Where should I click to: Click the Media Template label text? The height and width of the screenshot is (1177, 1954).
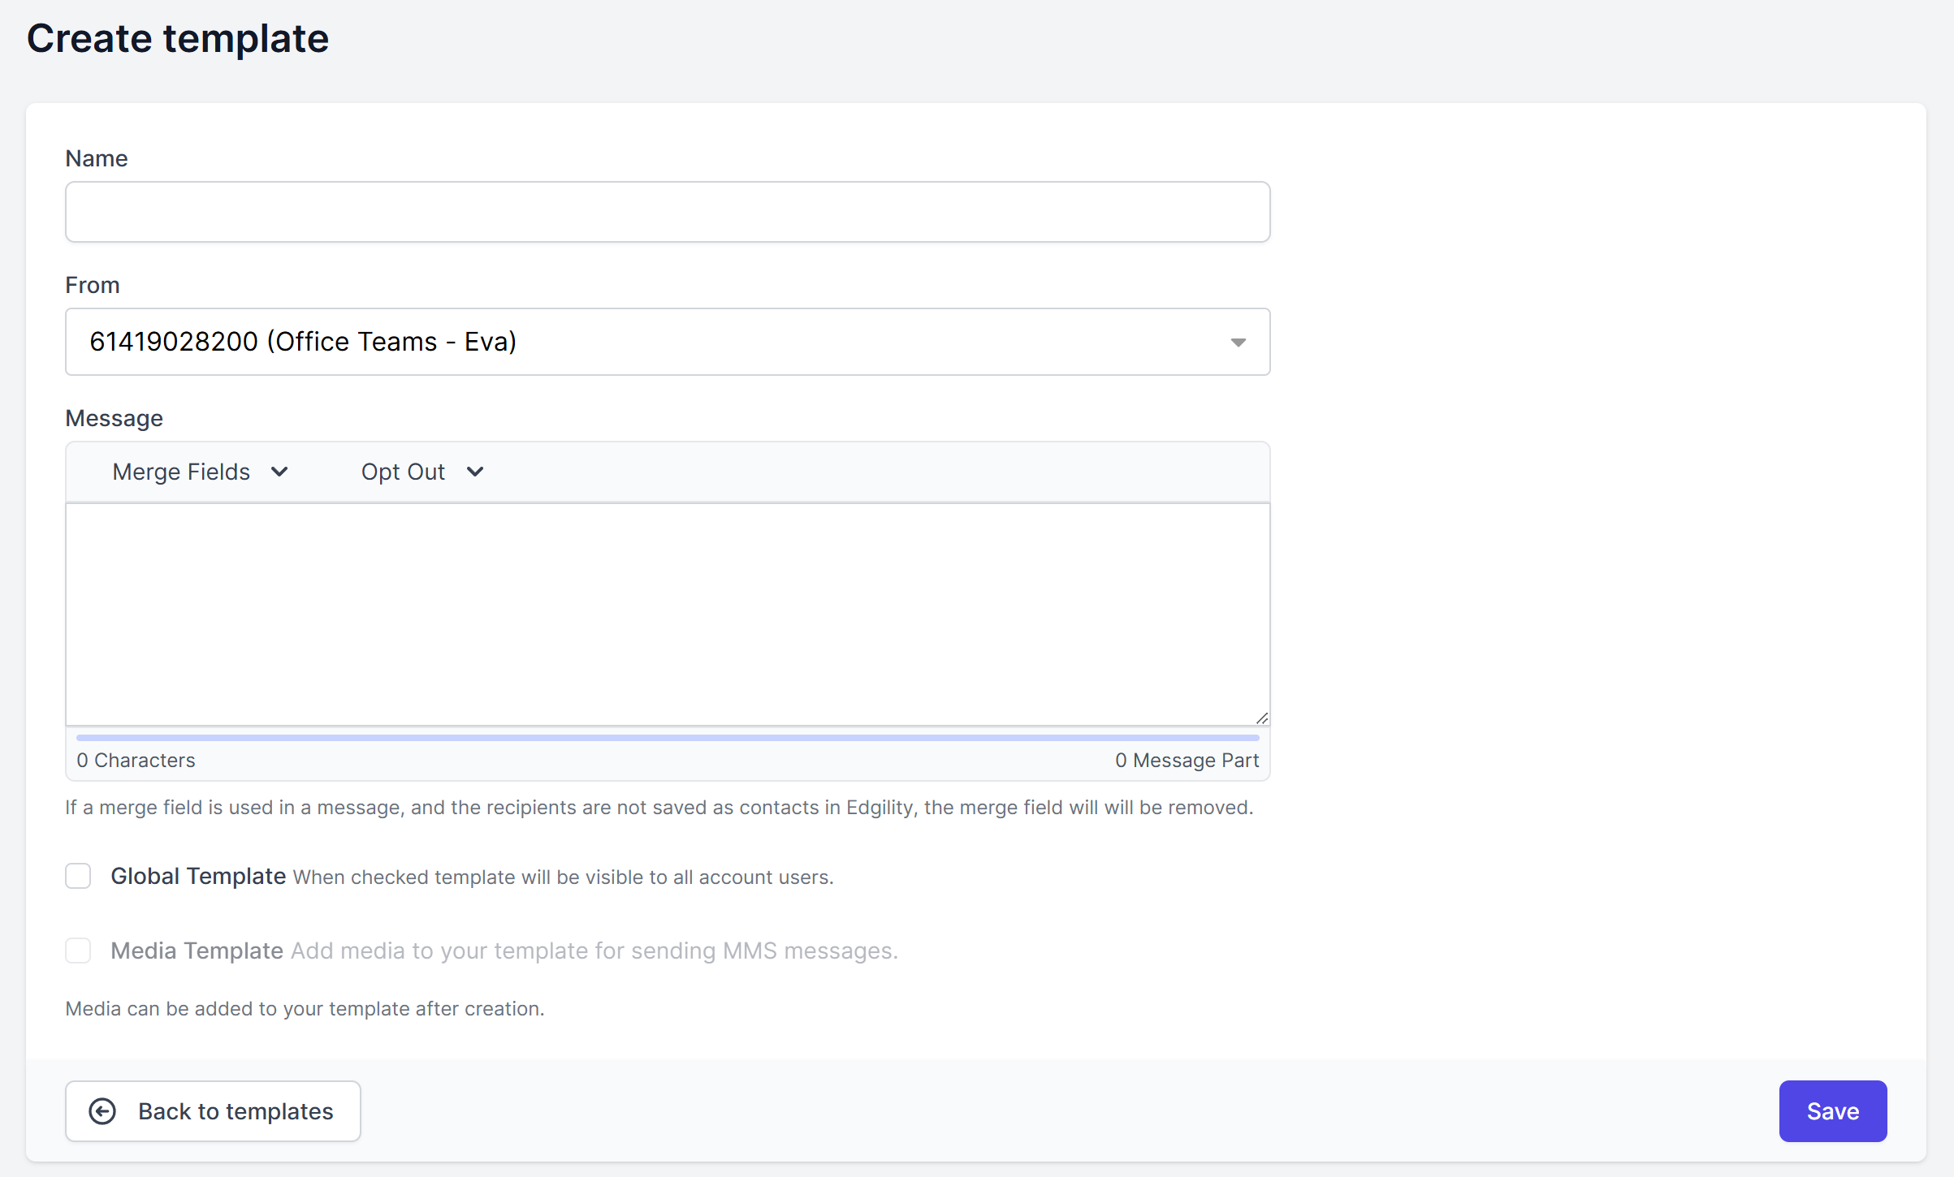(197, 951)
